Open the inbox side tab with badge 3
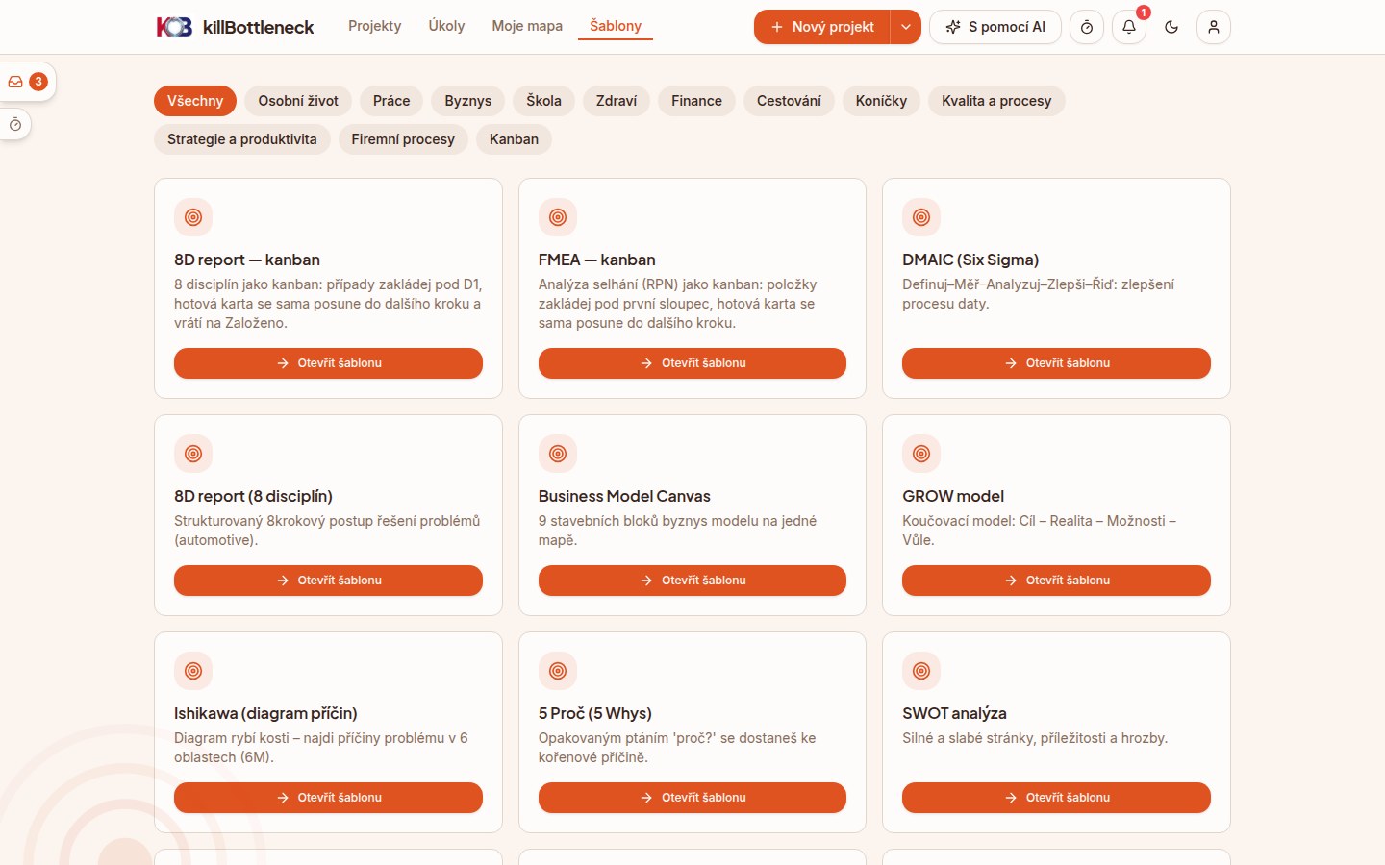Image resolution: width=1385 pixels, height=865 pixels. [27, 82]
